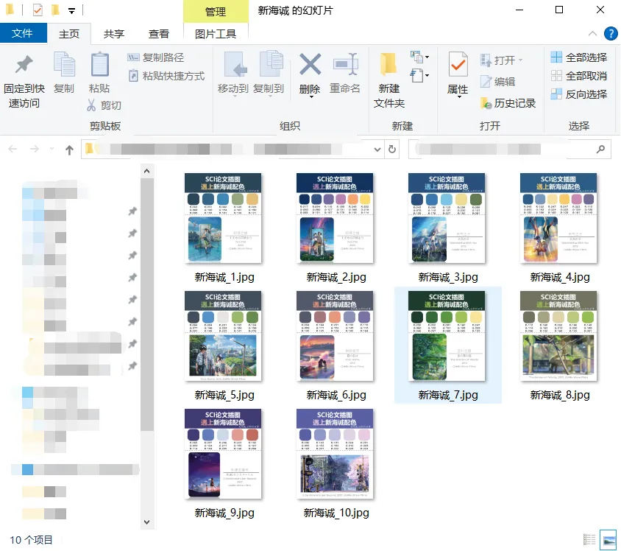Open the New Item dropdown icon
The width and height of the screenshot is (621, 551).
coord(419,57)
